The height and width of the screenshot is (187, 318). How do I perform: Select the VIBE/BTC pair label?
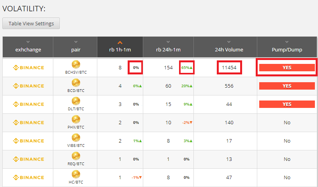coord(76,145)
